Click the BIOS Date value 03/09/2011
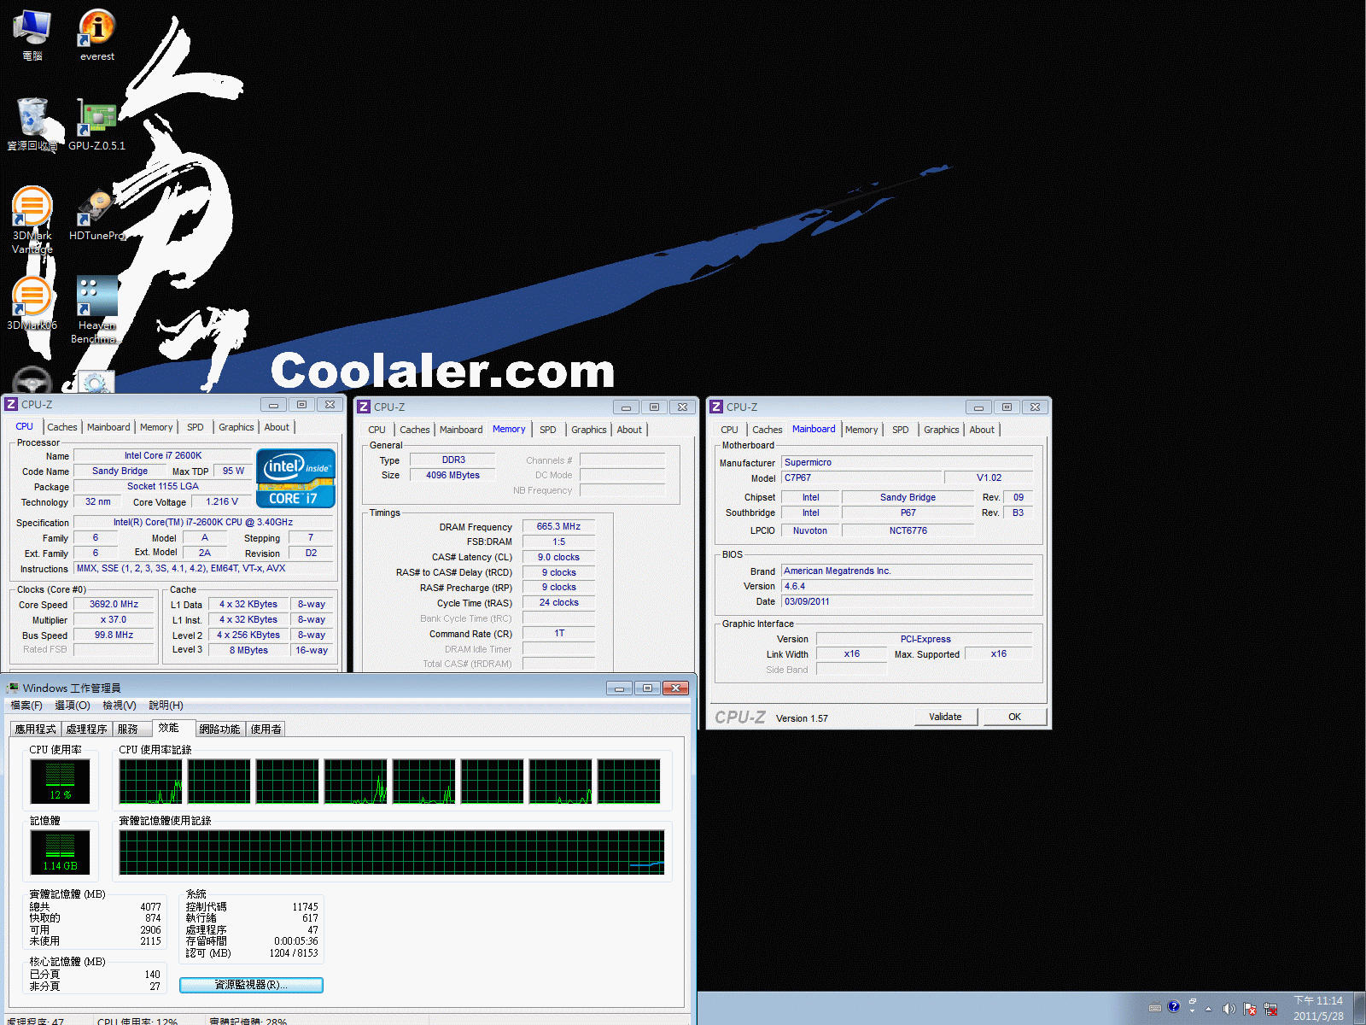Screen dimensions: 1366x1025 (907, 601)
